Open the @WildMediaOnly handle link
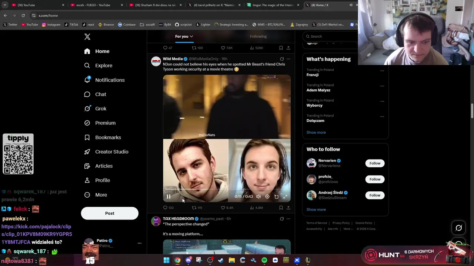 (x=203, y=59)
